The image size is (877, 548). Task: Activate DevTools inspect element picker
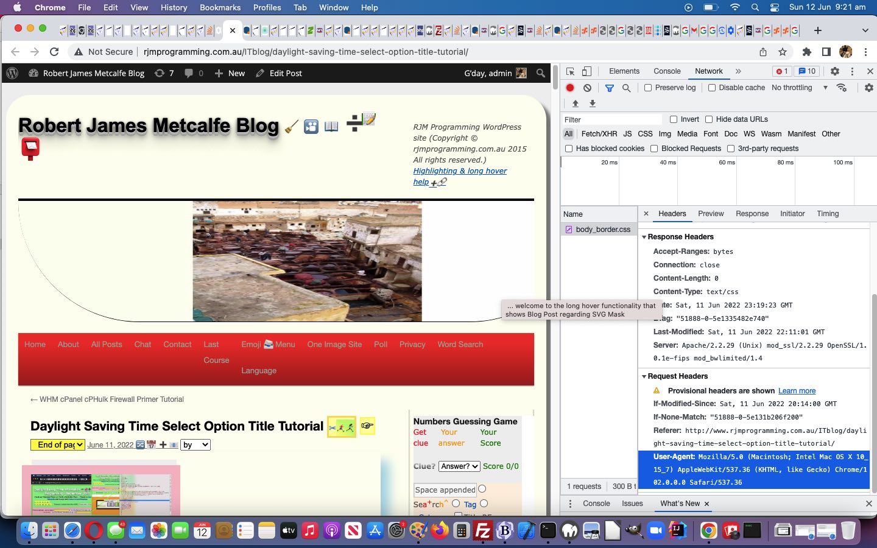[570, 71]
